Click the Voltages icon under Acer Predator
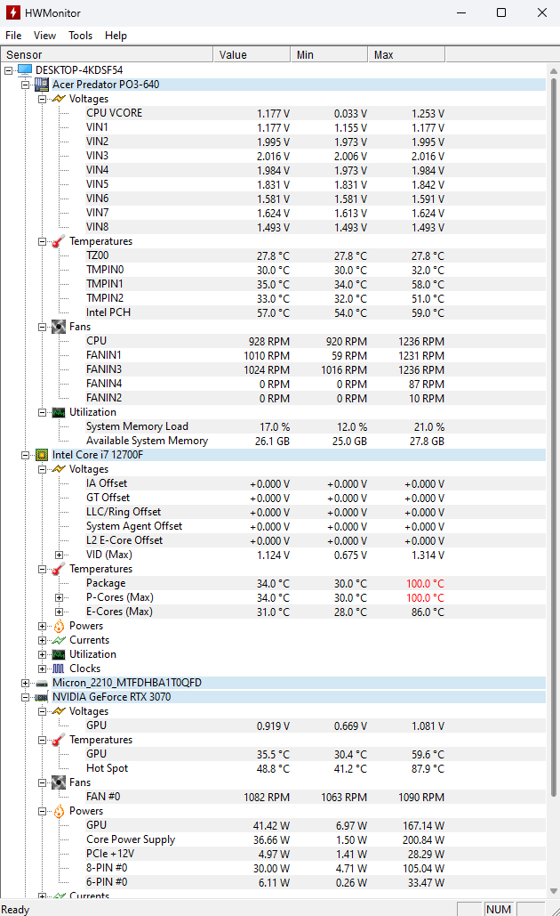Viewport: 560px width, 916px height. 59,99
